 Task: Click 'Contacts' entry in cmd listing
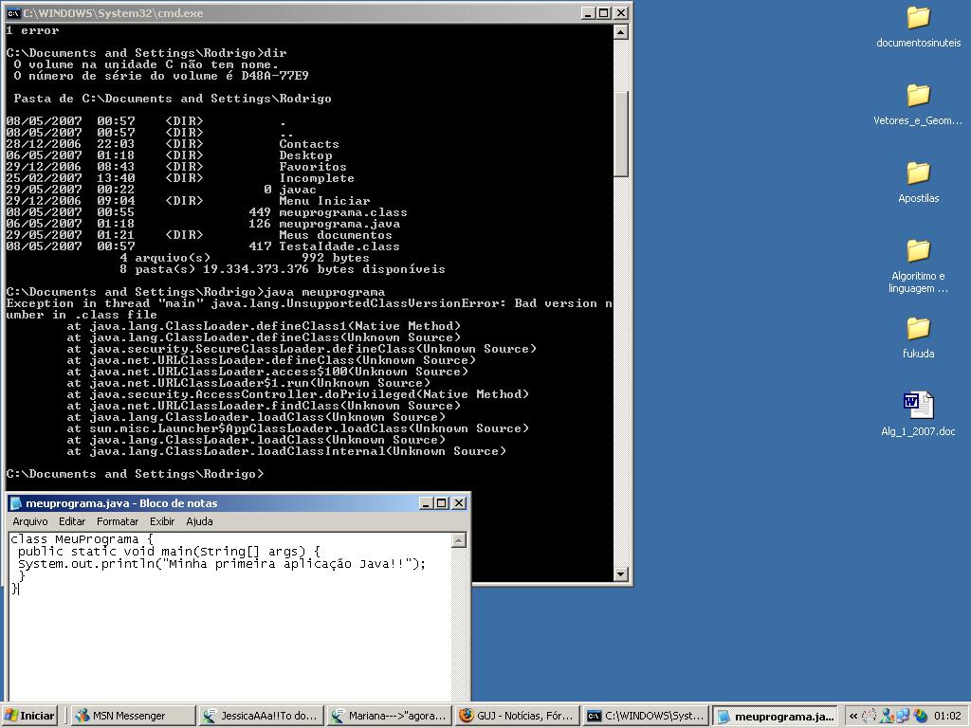[x=309, y=144]
